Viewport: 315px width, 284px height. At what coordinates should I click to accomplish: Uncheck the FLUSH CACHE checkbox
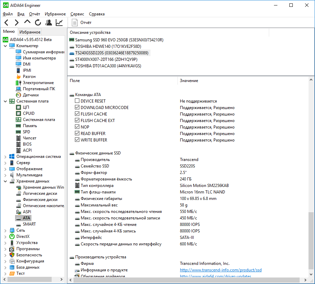tap(77, 114)
